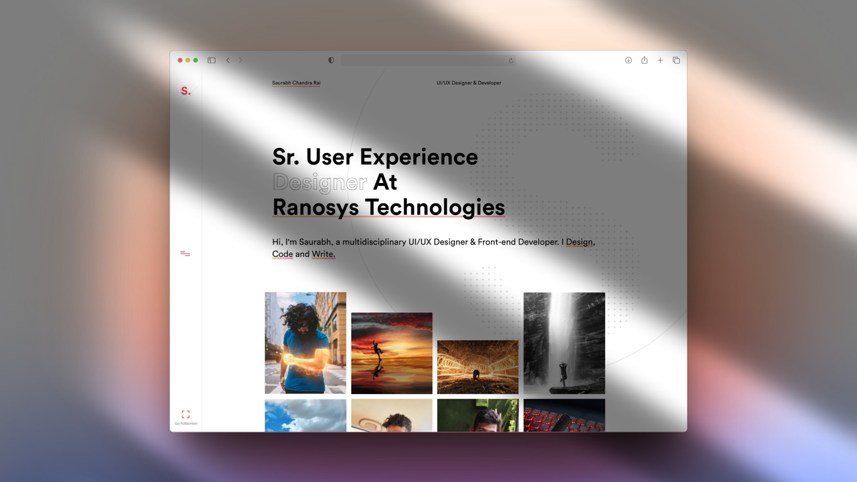Screen dimensions: 857x482
Task: Open the sunset jump silhouette photo
Action: click(392, 353)
